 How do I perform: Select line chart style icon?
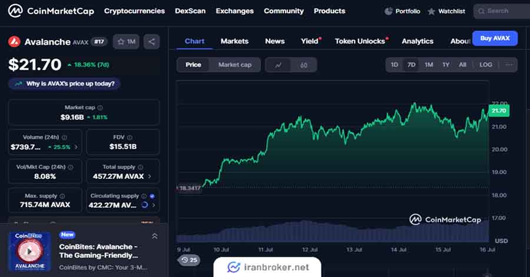(x=278, y=65)
